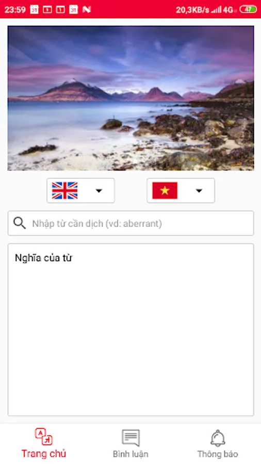
Task: Switch to the Thông báo tab
Action: (218, 443)
